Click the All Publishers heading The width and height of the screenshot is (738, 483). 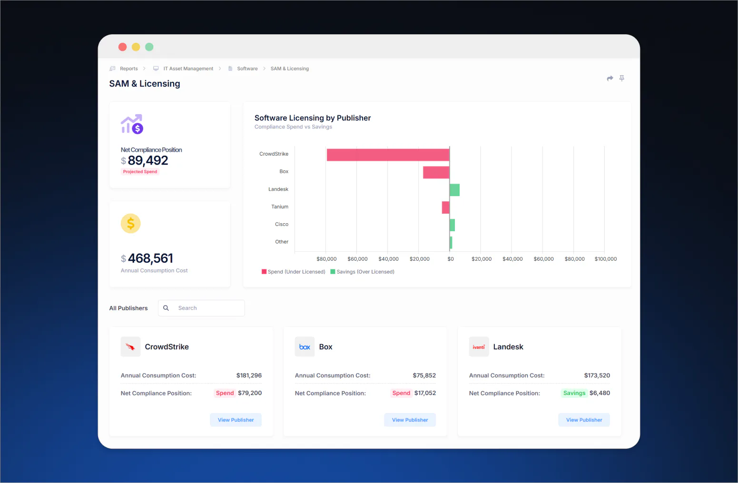point(128,308)
